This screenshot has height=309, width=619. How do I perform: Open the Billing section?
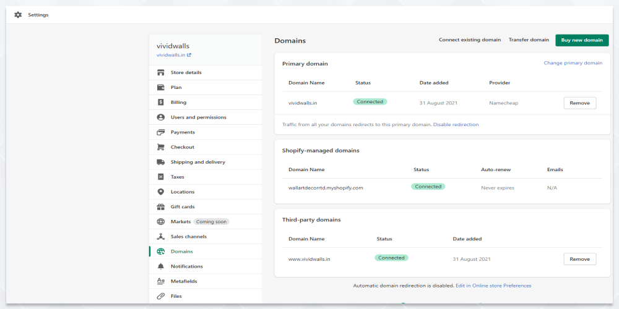tap(206, 103)
